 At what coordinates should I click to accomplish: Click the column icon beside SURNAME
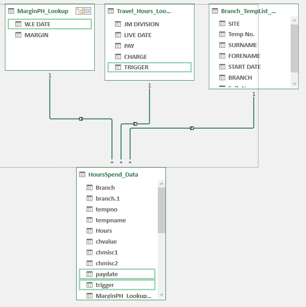pyautogui.click(x=222, y=45)
